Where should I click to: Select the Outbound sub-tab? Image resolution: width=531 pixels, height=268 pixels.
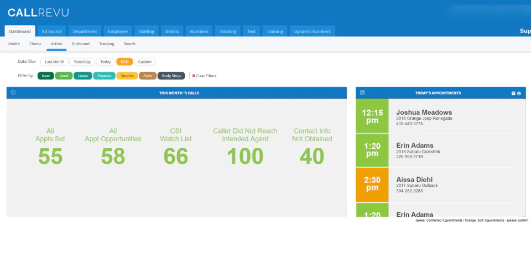point(81,44)
